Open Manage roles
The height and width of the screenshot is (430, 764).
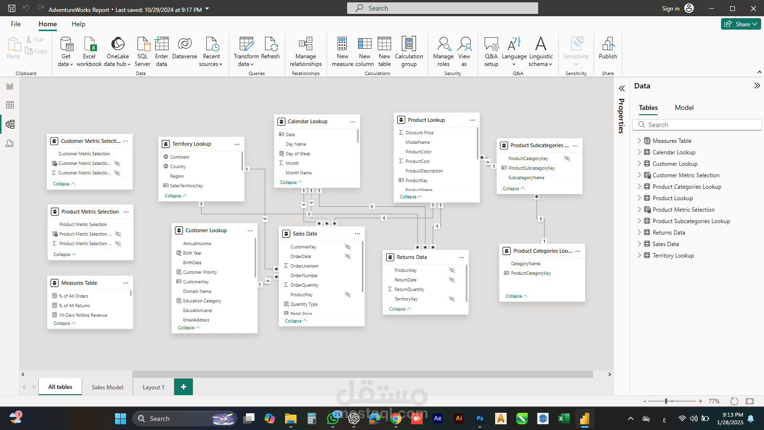coord(443,52)
